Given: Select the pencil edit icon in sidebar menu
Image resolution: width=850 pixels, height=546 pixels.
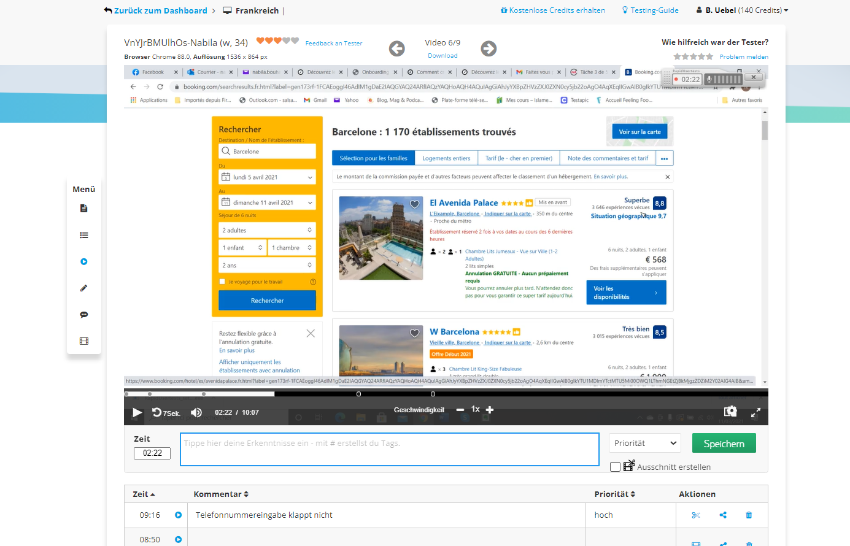Looking at the screenshot, I should click(x=83, y=288).
